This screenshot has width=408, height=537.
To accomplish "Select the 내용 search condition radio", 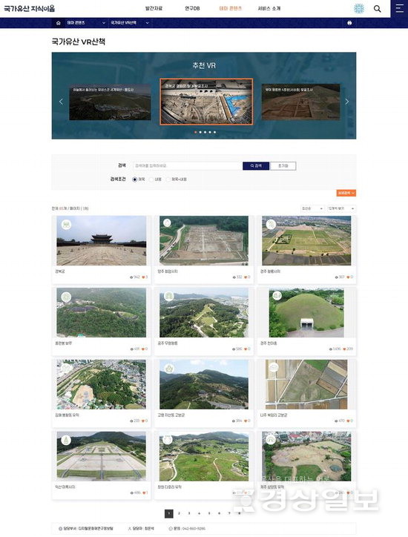I will [151, 179].
